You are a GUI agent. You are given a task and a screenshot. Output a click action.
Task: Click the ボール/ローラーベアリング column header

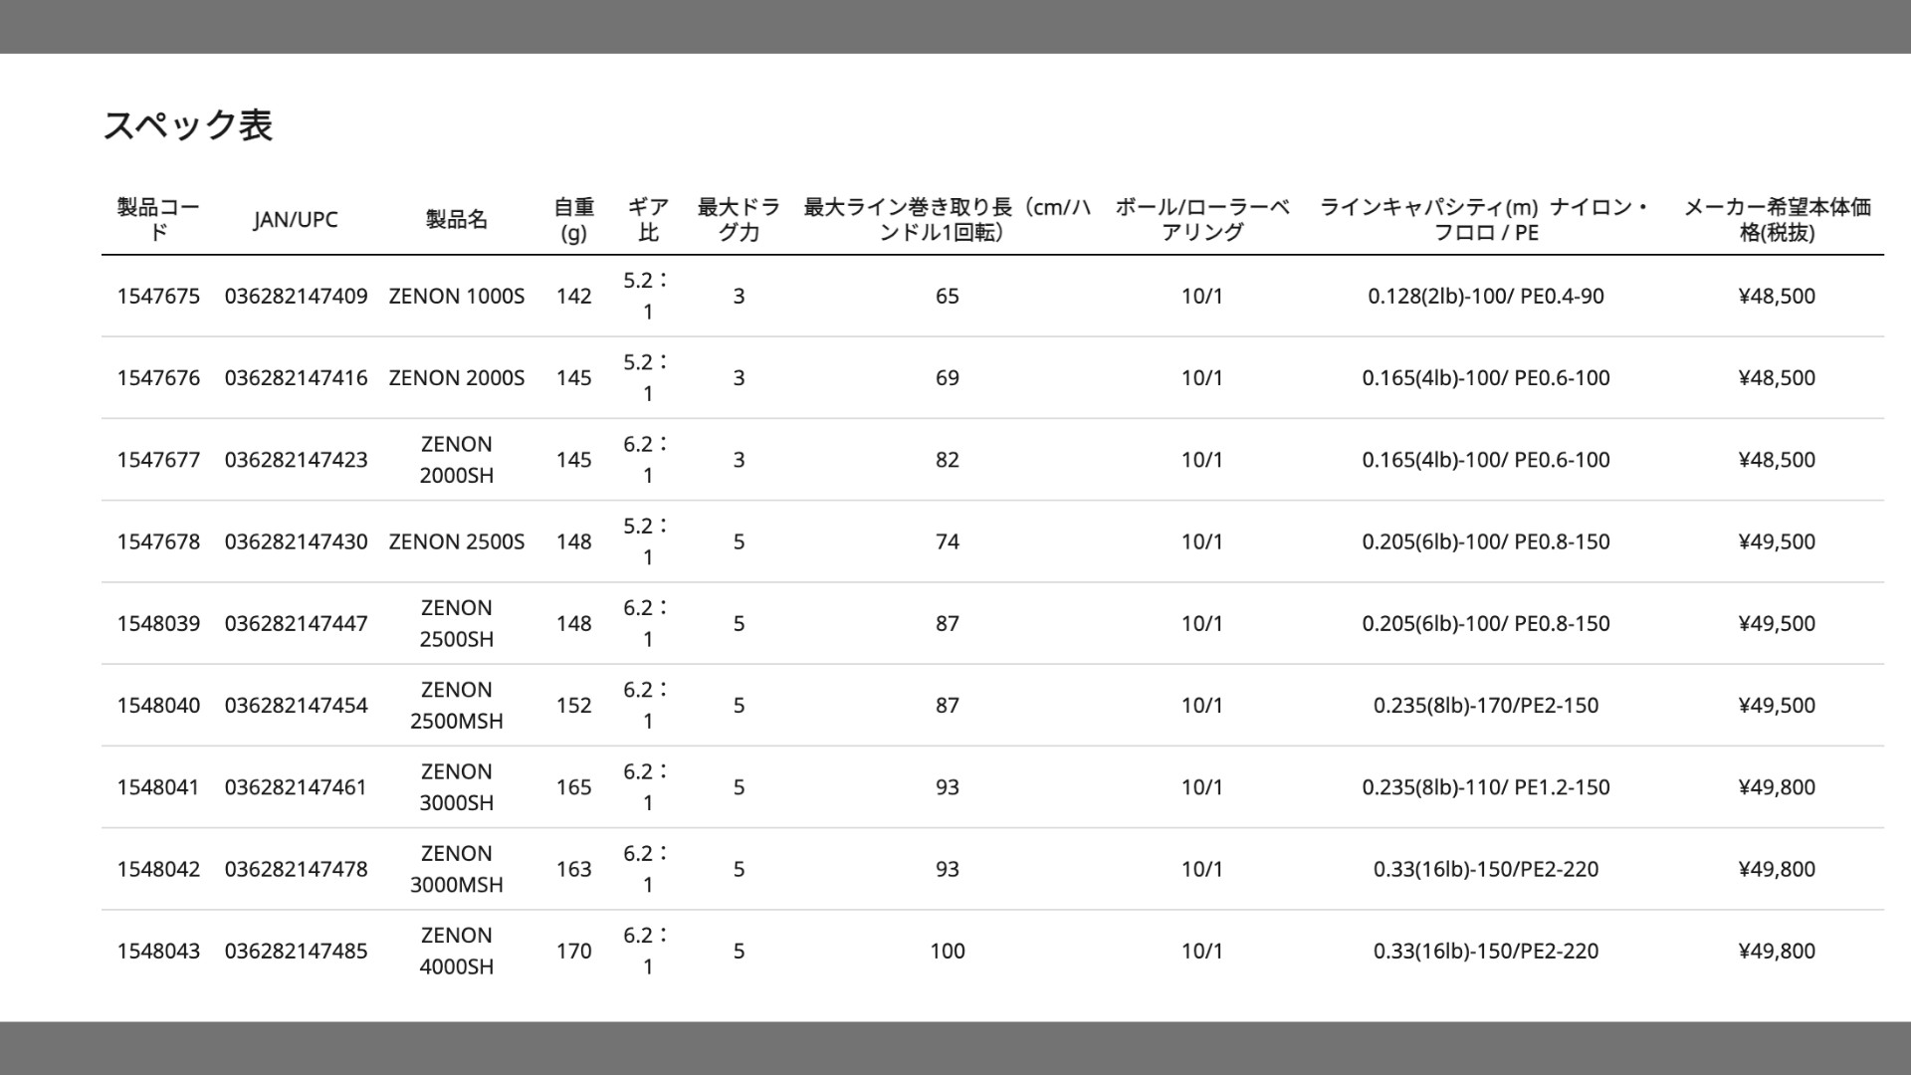[x=1201, y=219]
